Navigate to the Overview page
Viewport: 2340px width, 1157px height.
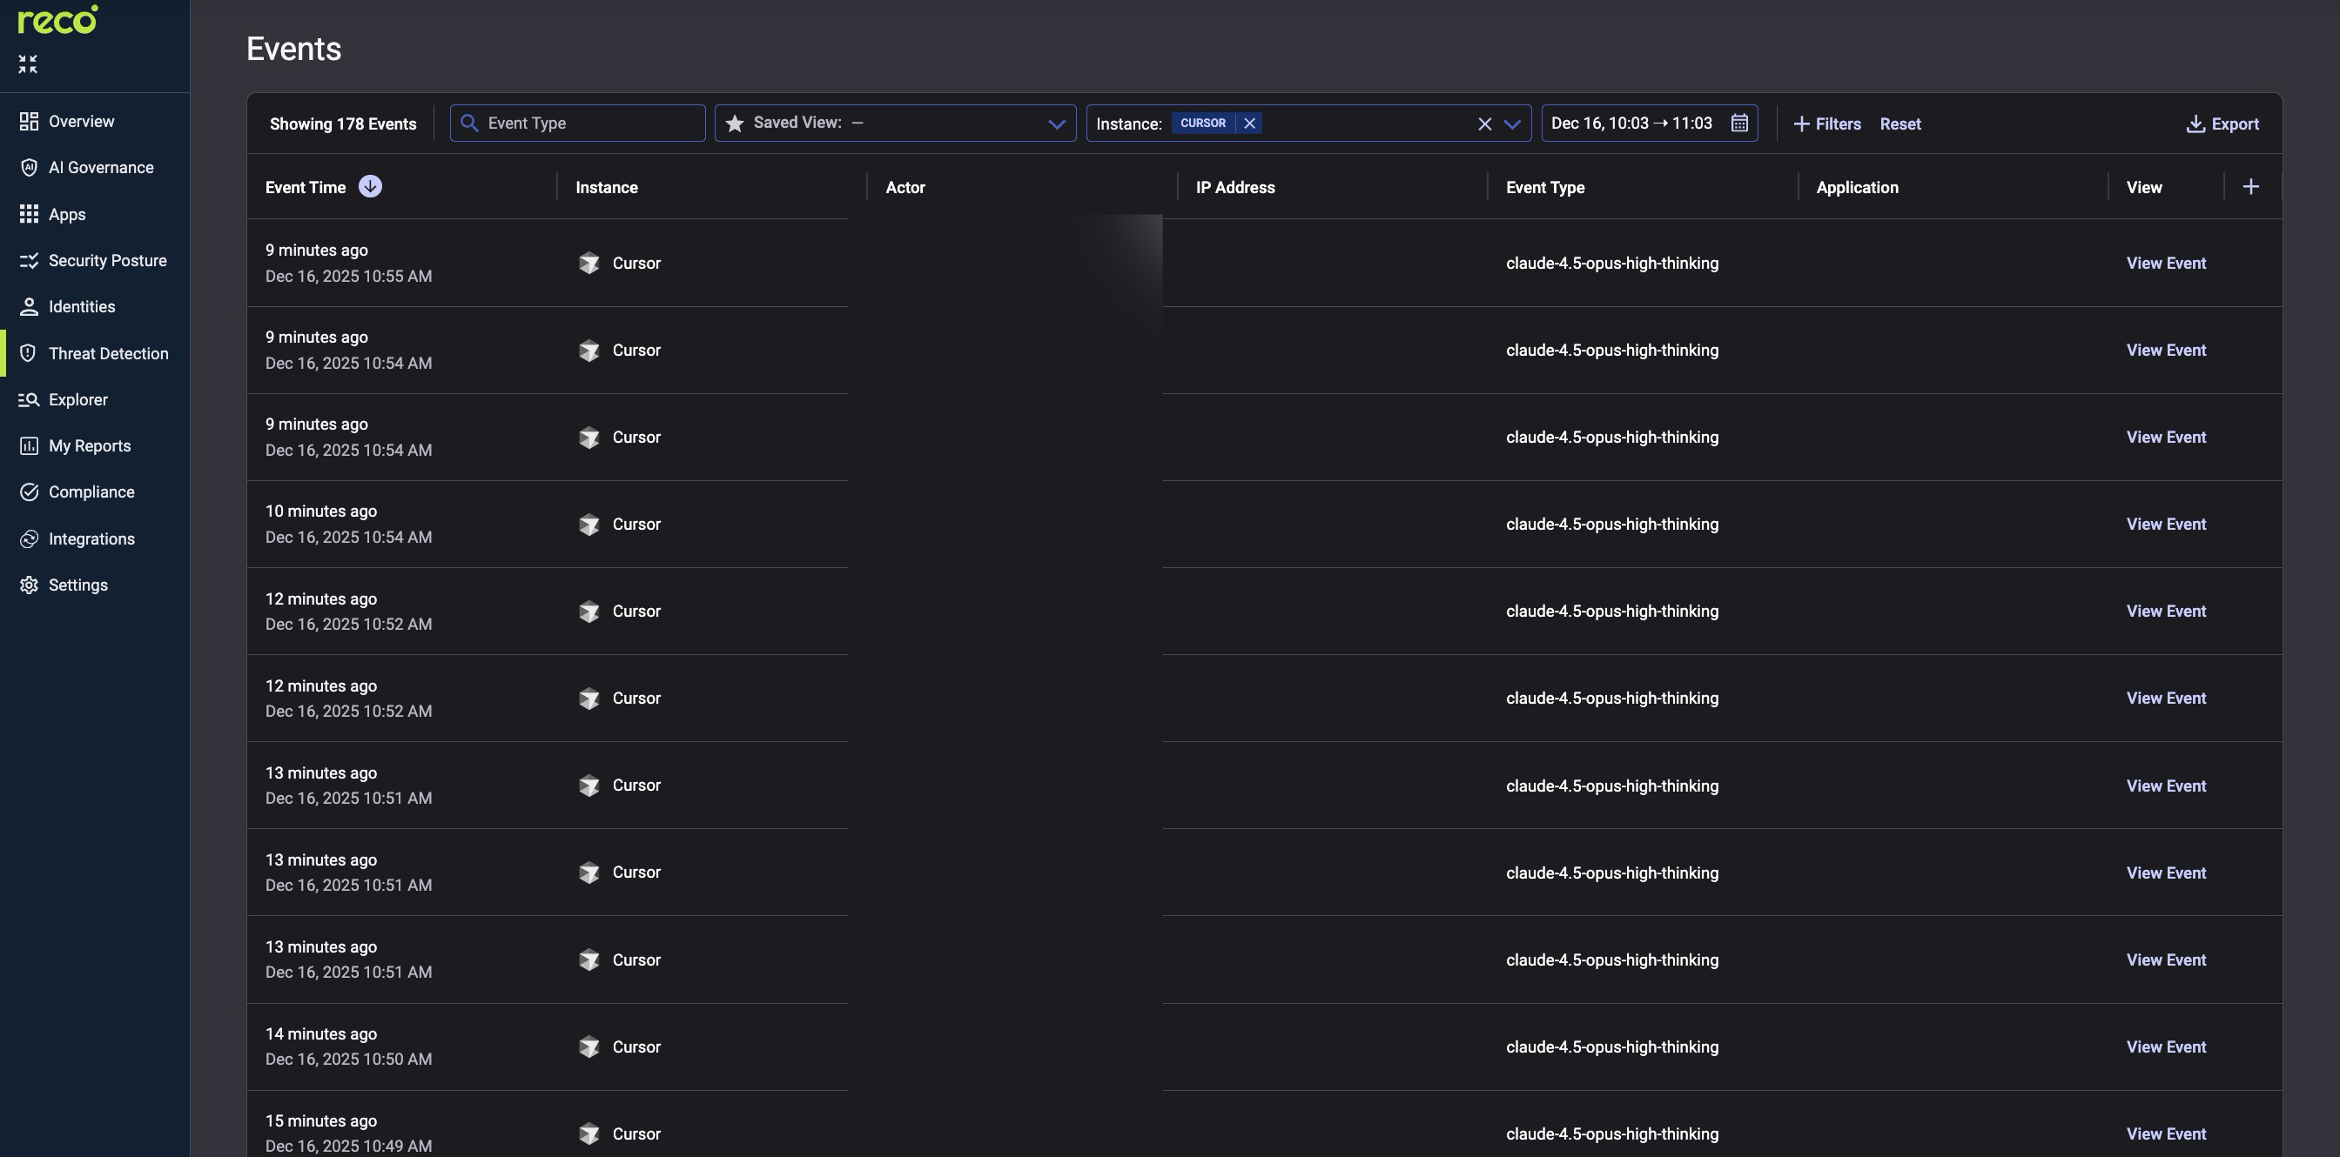(x=81, y=121)
